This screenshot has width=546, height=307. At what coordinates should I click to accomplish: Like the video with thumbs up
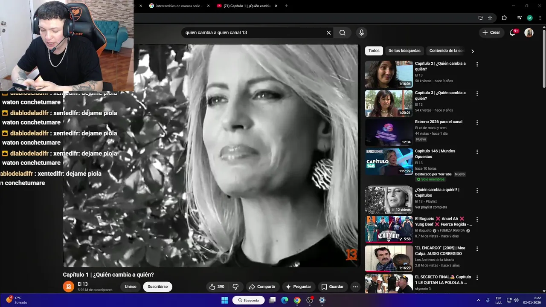[x=217, y=287]
